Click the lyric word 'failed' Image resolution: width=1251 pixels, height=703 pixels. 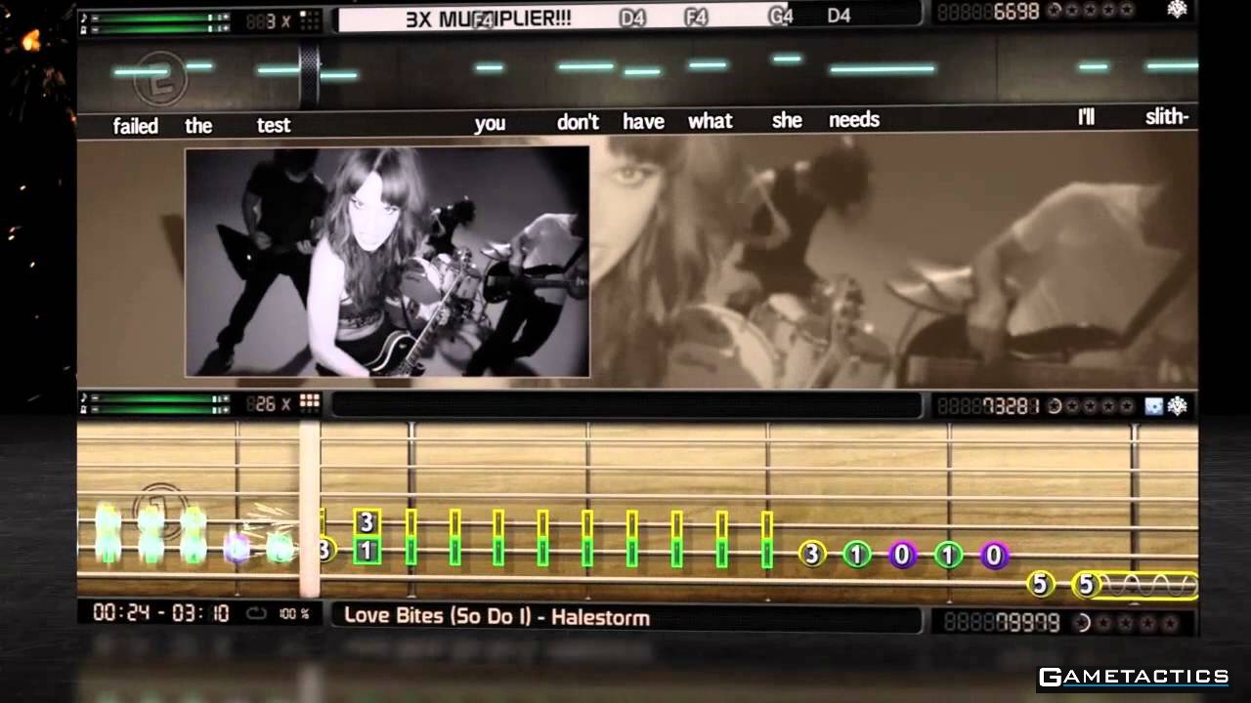pos(136,125)
